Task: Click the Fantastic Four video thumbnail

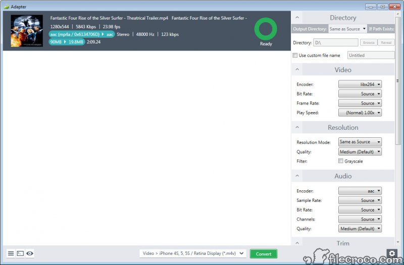Action: [27, 31]
